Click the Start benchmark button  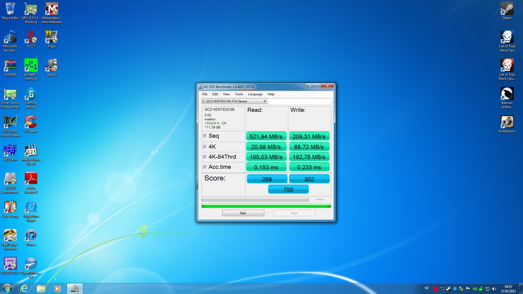(243, 213)
